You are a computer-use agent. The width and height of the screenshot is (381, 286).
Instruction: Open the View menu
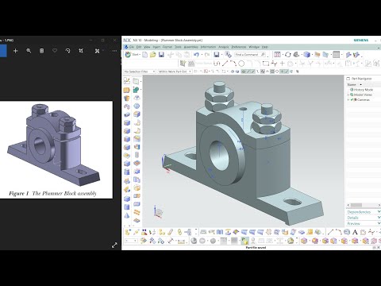[147, 47]
